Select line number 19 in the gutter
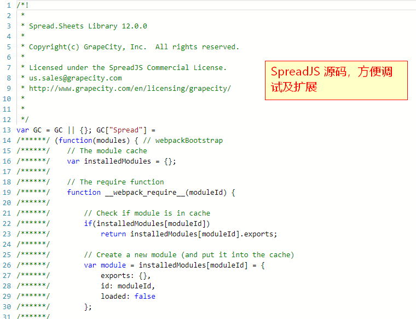This screenshot has height=319, width=416. pyautogui.click(x=6, y=192)
